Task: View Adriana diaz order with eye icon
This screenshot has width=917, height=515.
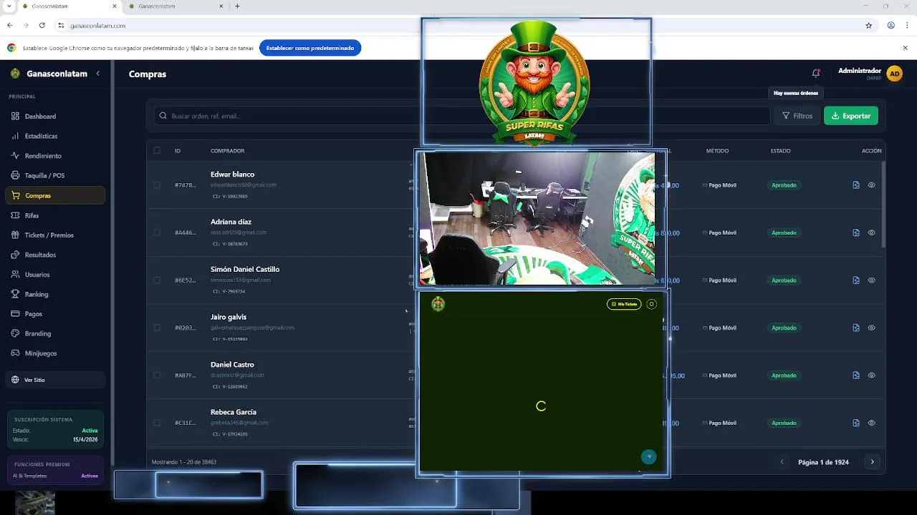Action: tap(872, 232)
